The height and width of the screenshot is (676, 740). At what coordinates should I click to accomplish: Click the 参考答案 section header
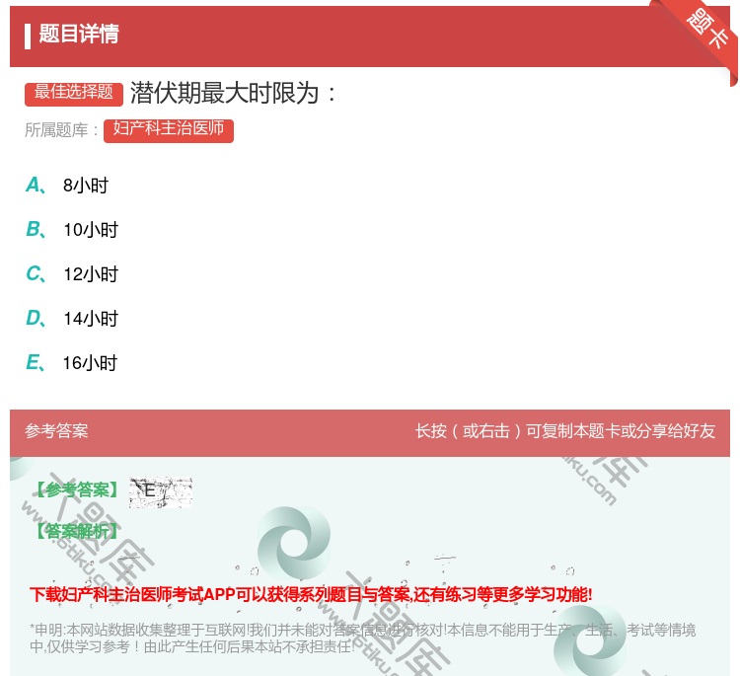[x=56, y=431]
